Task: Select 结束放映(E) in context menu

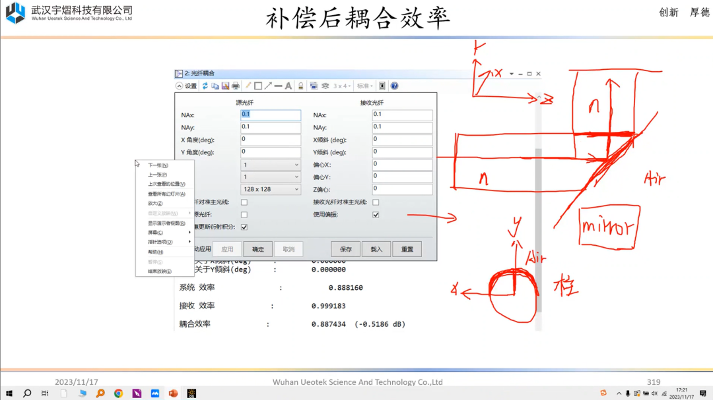Action: tap(160, 271)
